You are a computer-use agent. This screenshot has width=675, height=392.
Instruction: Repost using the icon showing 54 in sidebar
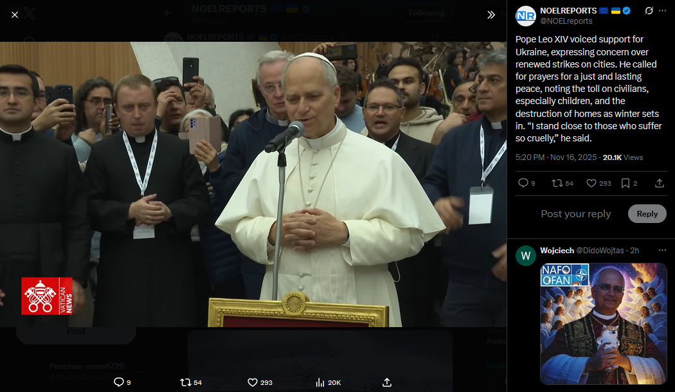(x=557, y=183)
